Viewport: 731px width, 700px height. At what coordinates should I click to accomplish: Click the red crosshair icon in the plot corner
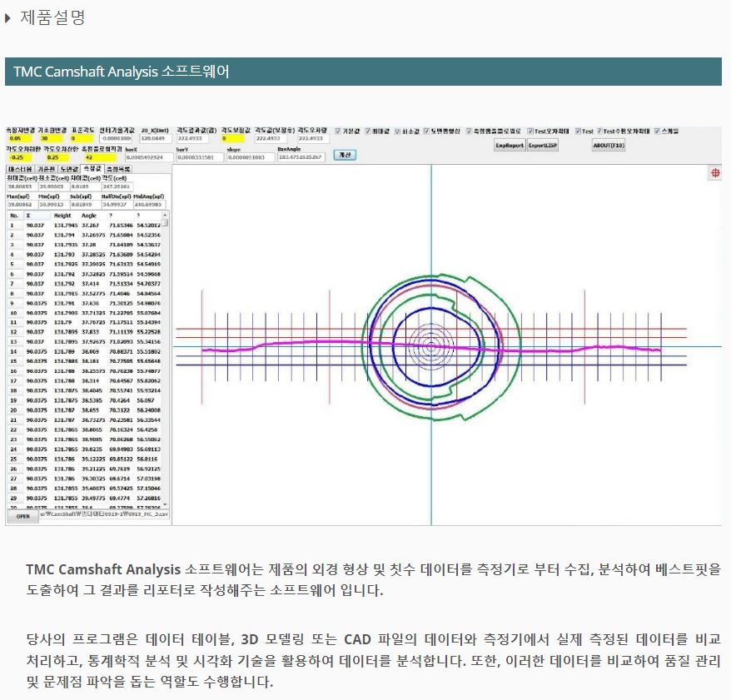click(x=714, y=173)
